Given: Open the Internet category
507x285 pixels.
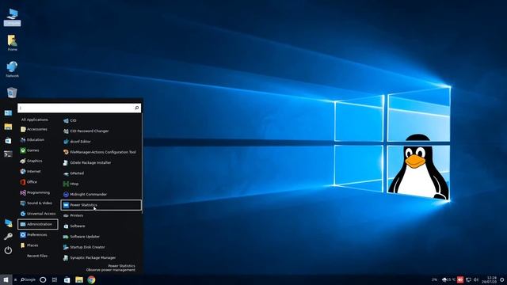Looking at the screenshot, I should tap(30, 172).
